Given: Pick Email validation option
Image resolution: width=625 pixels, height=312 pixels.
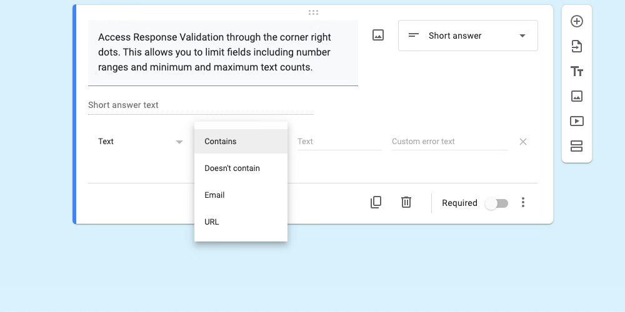Looking at the screenshot, I should pos(241,195).
